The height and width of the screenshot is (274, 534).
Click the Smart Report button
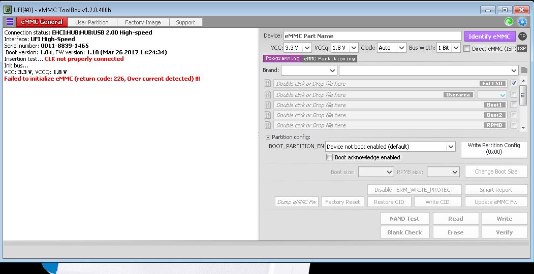(496, 190)
